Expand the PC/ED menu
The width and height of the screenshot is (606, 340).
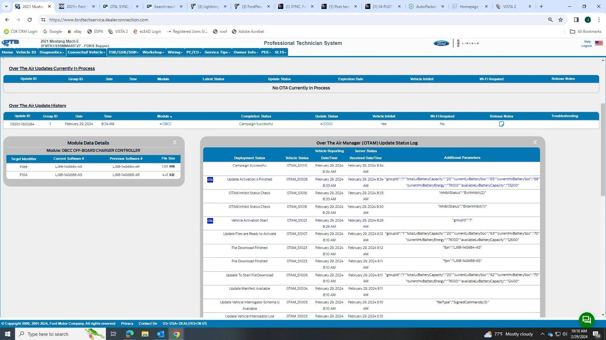coord(194,52)
